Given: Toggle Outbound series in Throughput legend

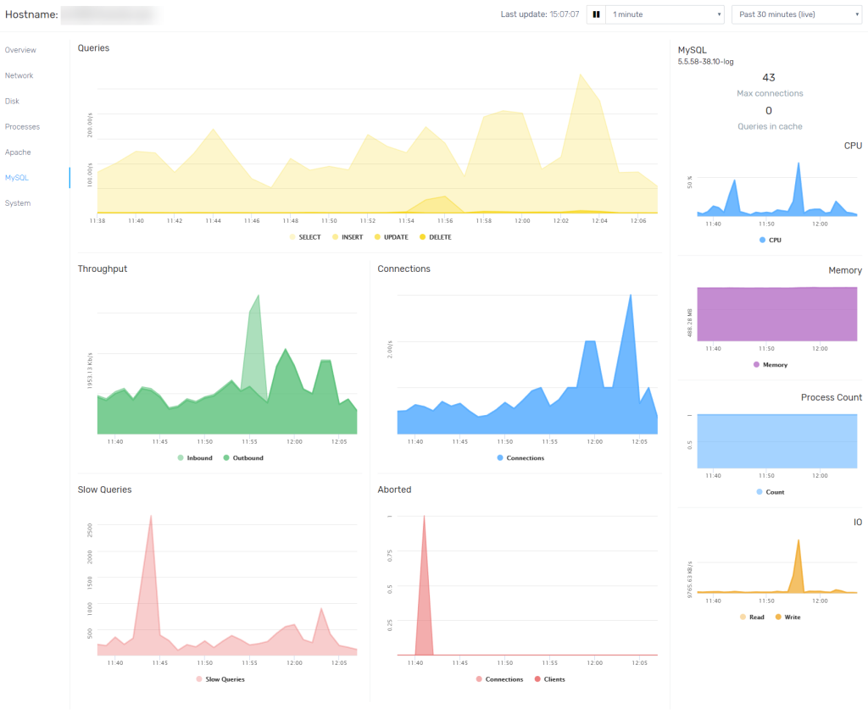Looking at the screenshot, I should (x=243, y=458).
